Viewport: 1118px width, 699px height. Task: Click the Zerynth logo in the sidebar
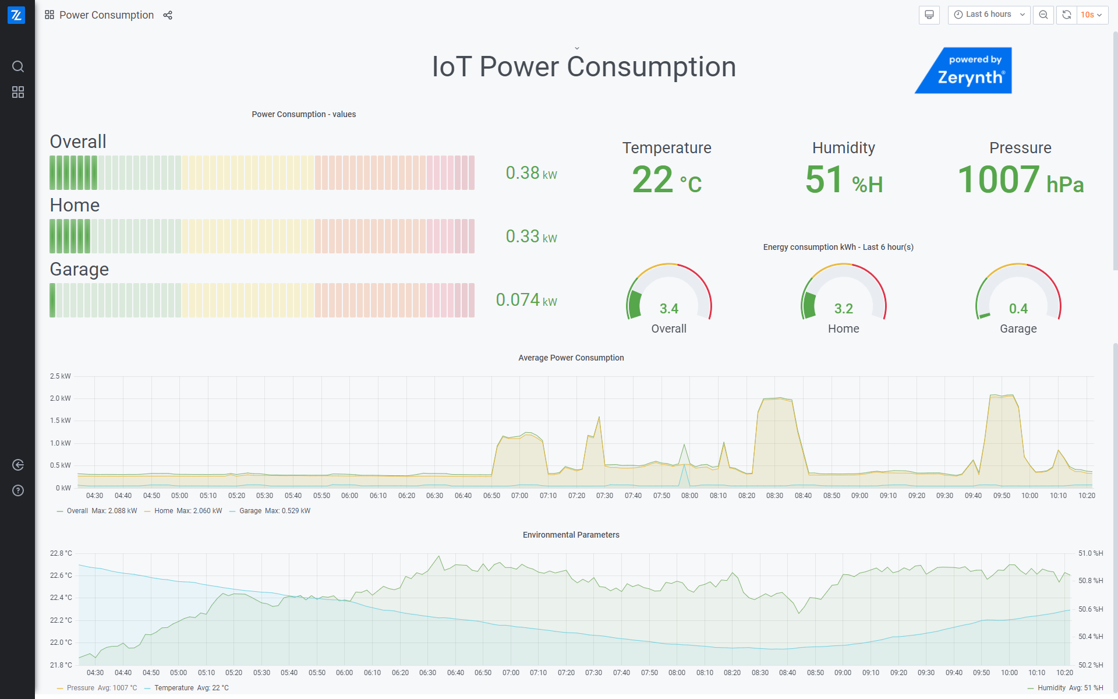coord(16,15)
